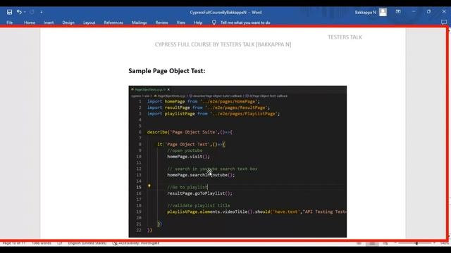Open Ribbon Display Options

(398, 12)
